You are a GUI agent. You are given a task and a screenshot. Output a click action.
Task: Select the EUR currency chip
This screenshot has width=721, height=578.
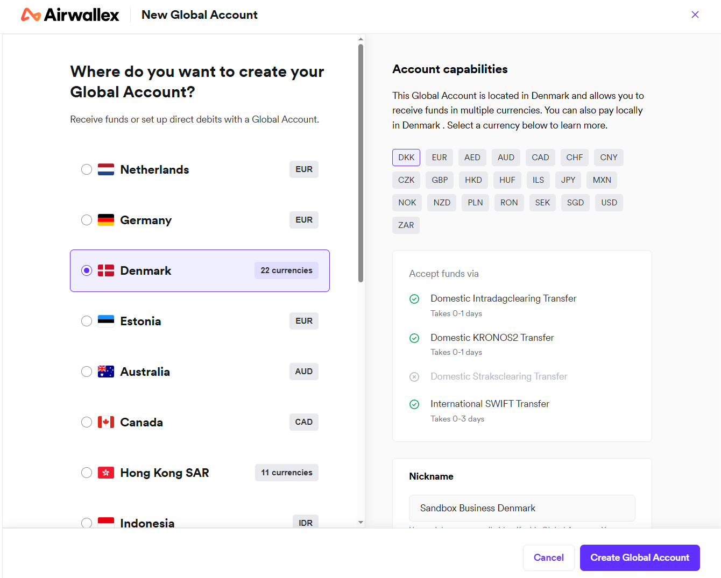pyautogui.click(x=439, y=158)
